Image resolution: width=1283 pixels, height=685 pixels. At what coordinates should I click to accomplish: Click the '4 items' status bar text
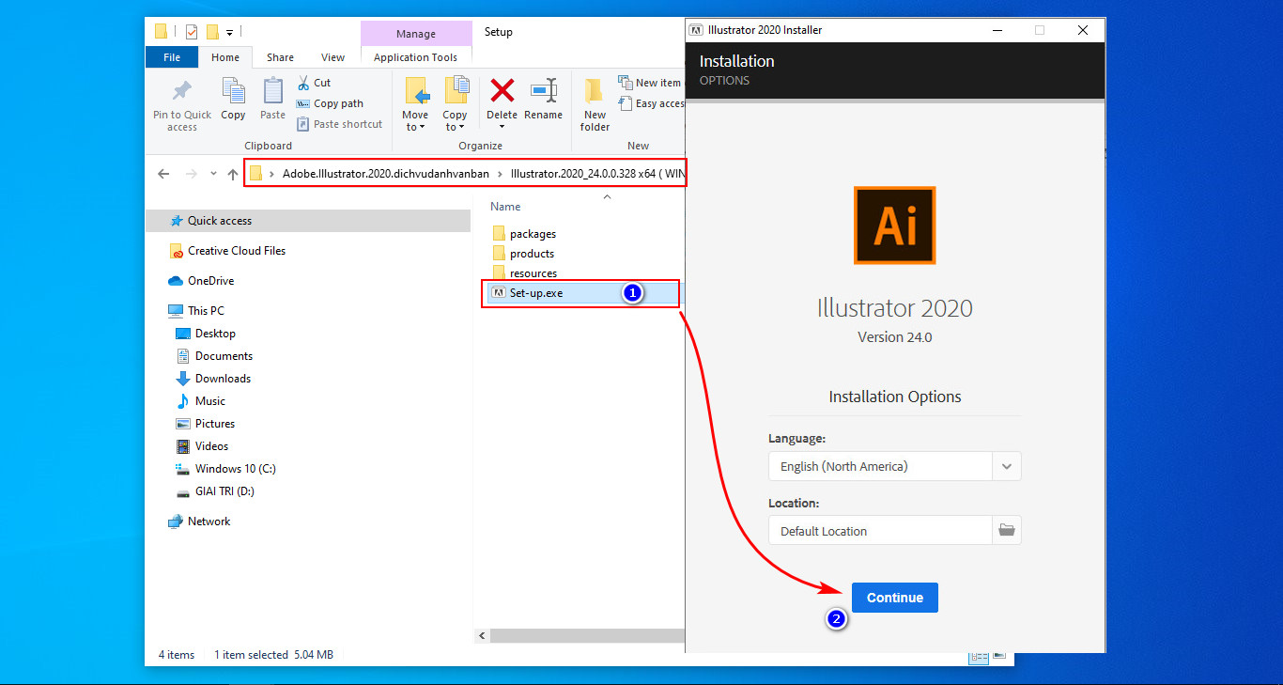coord(177,655)
